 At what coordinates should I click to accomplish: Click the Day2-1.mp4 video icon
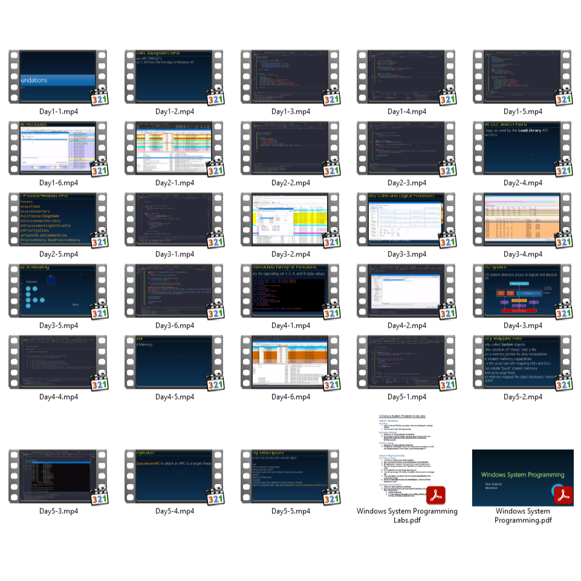pyautogui.click(x=174, y=148)
